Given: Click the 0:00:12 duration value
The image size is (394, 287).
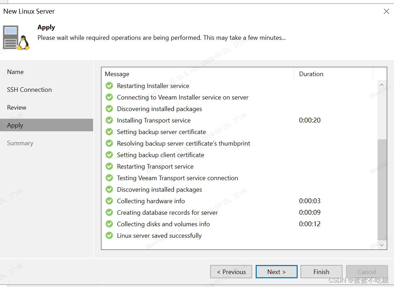Looking at the screenshot, I should (x=310, y=224).
